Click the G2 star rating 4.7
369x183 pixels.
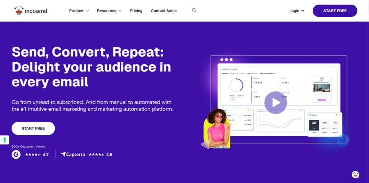pos(37,155)
